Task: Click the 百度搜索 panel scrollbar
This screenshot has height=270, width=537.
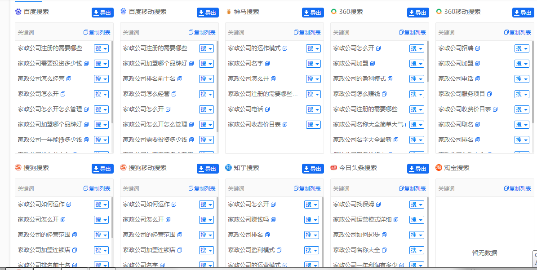Action: tap(112, 82)
